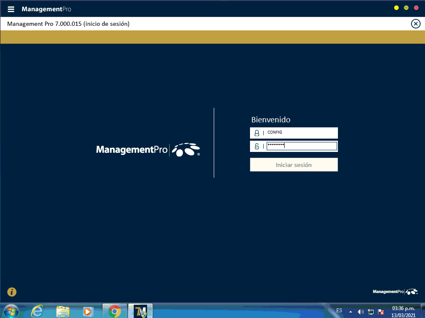Click the padlock icon in password row
Image resolution: width=425 pixels, height=318 pixels.
pyautogui.click(x=257, y=146)
